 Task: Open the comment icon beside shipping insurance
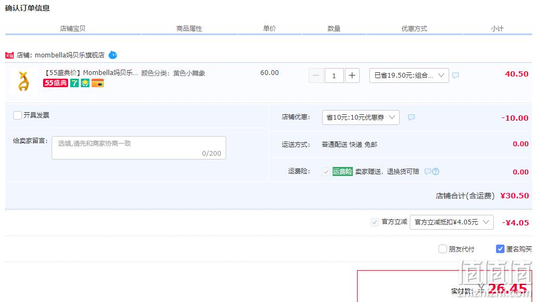click(428, 171)
